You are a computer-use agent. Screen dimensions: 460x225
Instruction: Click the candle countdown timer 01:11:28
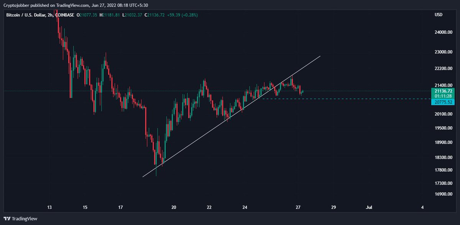[x=444, y=96]
